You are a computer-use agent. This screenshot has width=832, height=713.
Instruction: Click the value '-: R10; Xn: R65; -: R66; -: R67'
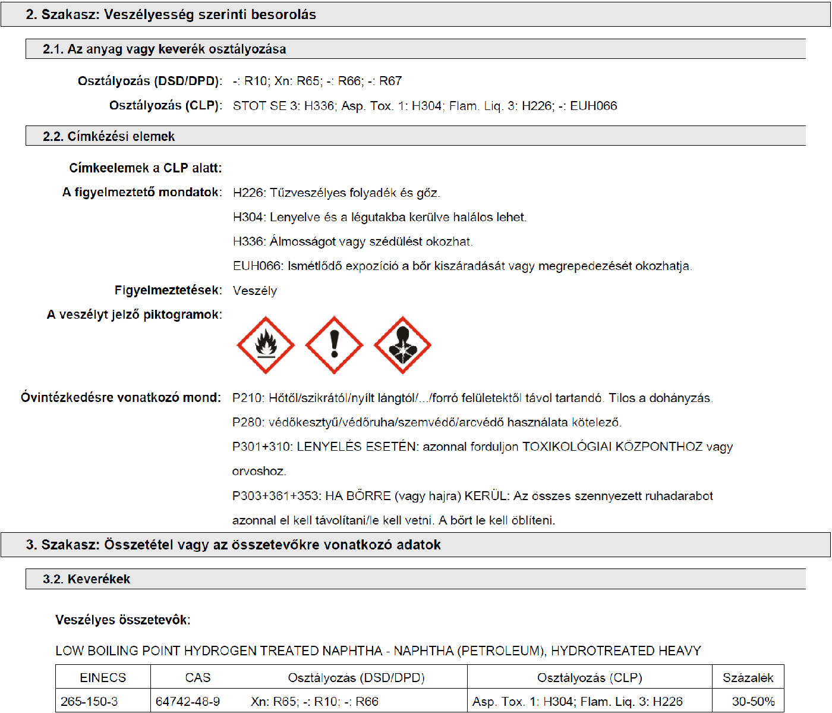click(x=317, y=81)
